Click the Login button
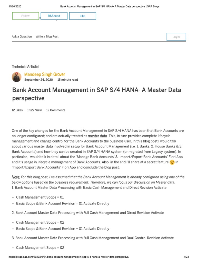 pyautogui.click(x=176, y=37)
